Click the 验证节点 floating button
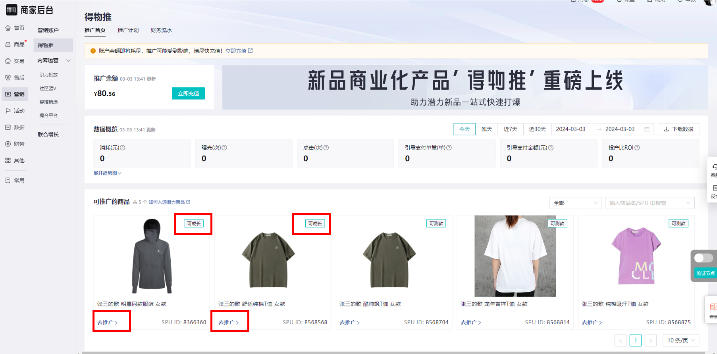Image resolution: width=717 pixels, height=354 pixels. (705, 273)
